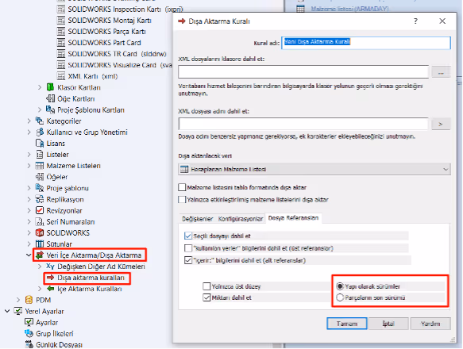Click the SOLIDWORKS Visualize Card icon
463x349 pixels.
click(61, 65)
